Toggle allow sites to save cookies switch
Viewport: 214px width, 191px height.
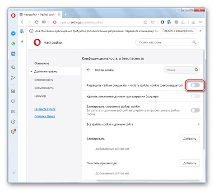click(195, 85)
